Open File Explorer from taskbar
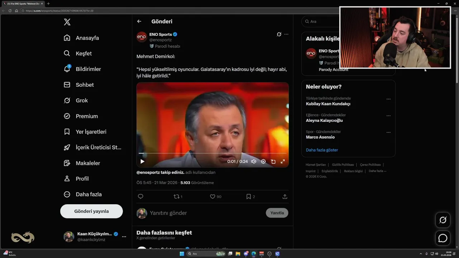Screen dimensions: 459x258 coord(238,254)
